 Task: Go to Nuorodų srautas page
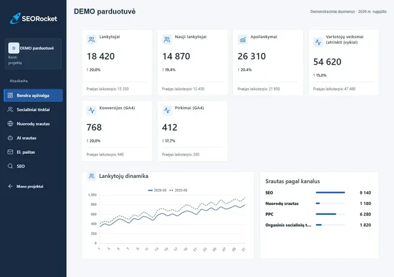tap(33, 124)
